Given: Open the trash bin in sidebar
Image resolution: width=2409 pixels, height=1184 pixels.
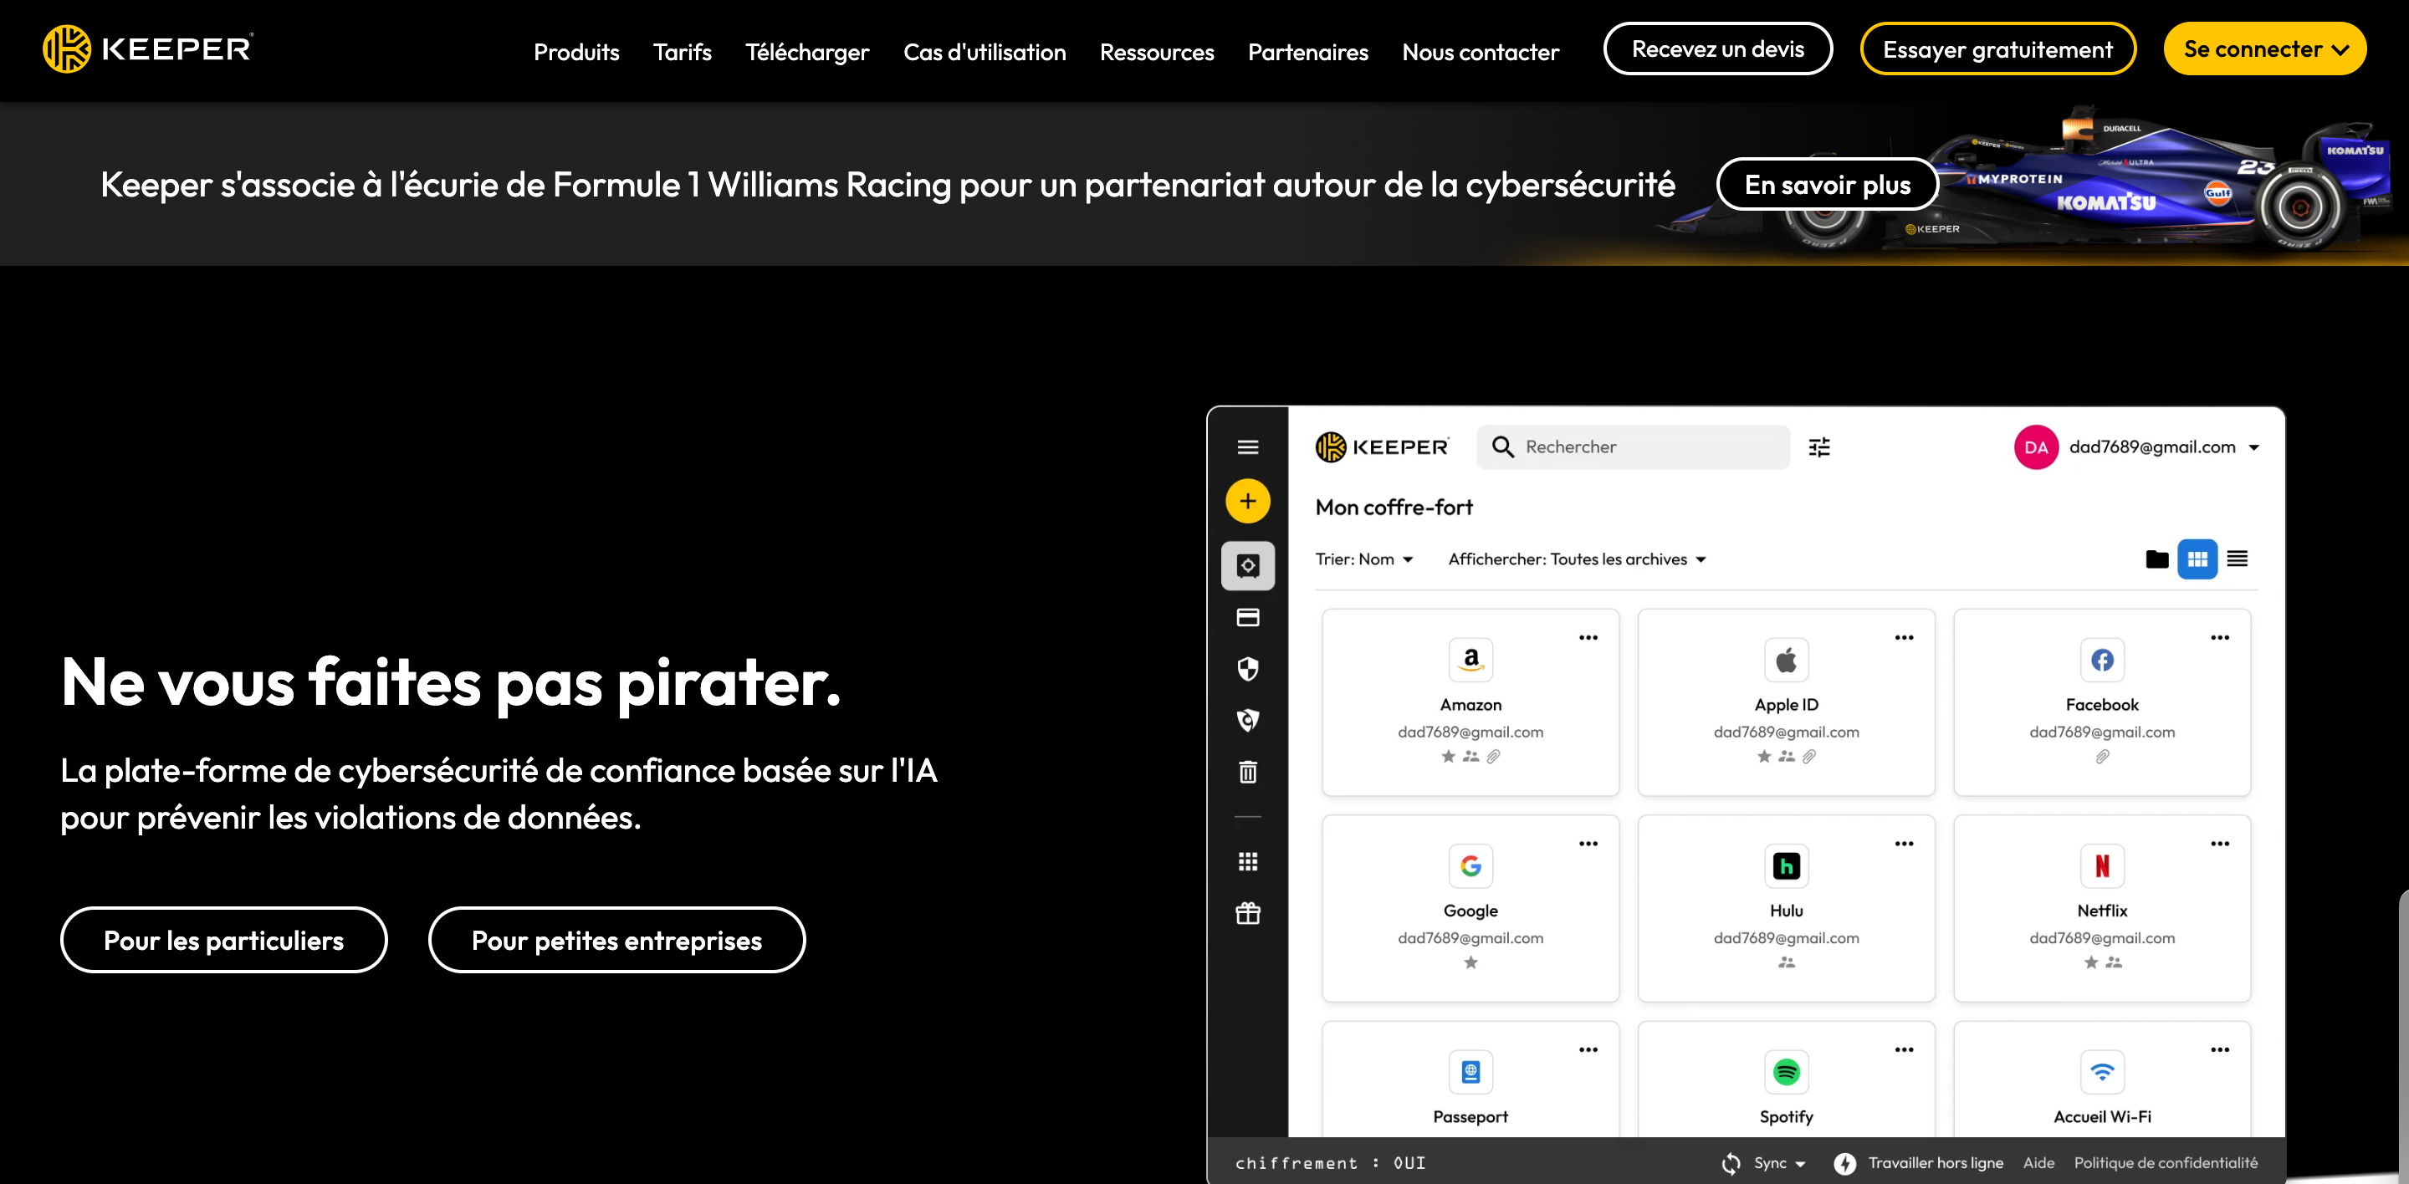Looking at the screenshot, I should click(1247, 772).
